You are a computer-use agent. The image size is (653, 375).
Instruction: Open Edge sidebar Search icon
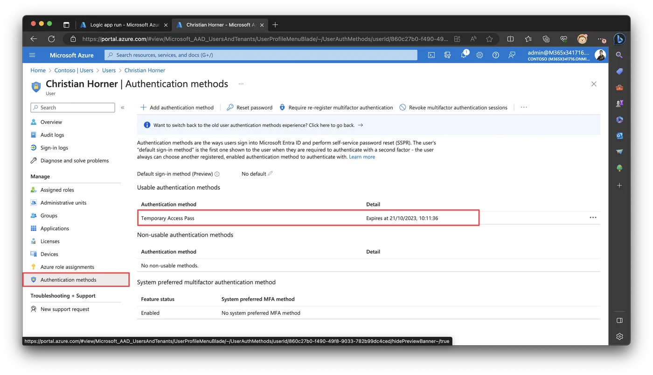(x=619, y=55)
